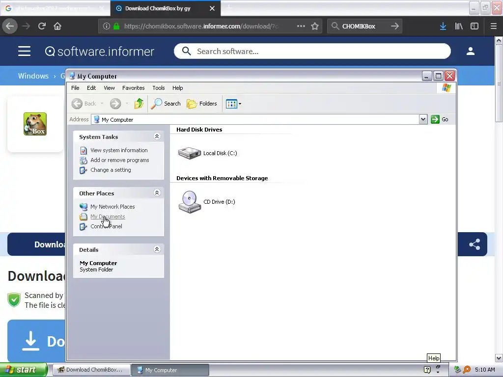Collapse the Details panel
503x377 pixels.
157,249
